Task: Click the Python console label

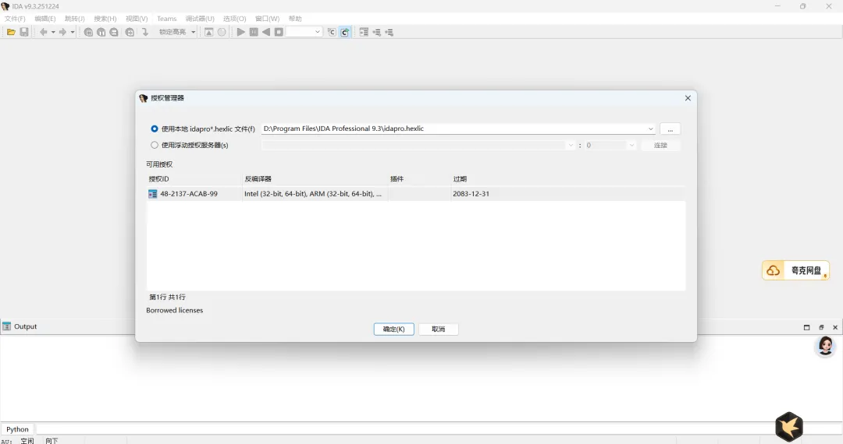Action: point(17,429)
